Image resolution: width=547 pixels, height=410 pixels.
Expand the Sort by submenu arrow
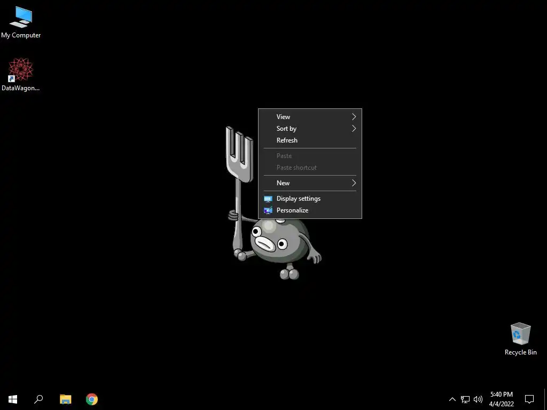click(x=354, y=129)
